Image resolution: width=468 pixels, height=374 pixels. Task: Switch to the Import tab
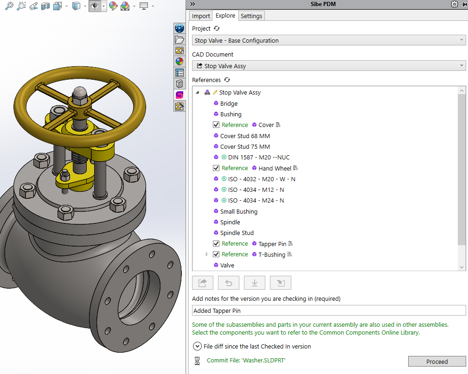point(201,16)
